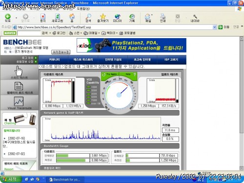Expand the IE links toolbar chevron
This screenshot has height=183, width=244.
point(242,26)
